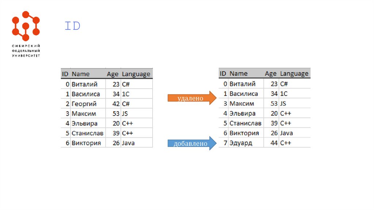Click "Станислав" name in right table
This screenshot has width=374, height=210.
click(245, 123)
